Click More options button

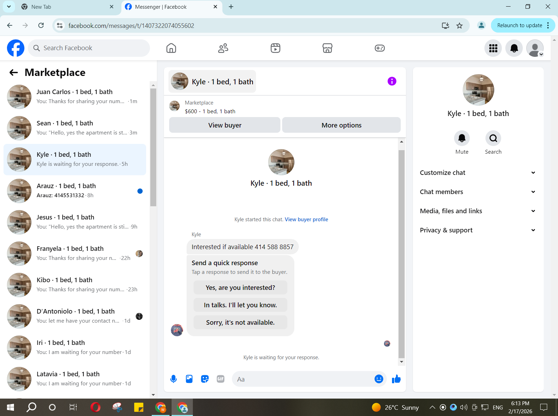pyautogui.click(x=341, y=125)
